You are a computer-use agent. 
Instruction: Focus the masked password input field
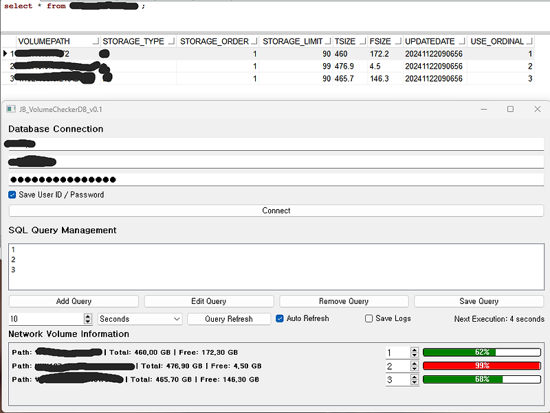[276, 180]
